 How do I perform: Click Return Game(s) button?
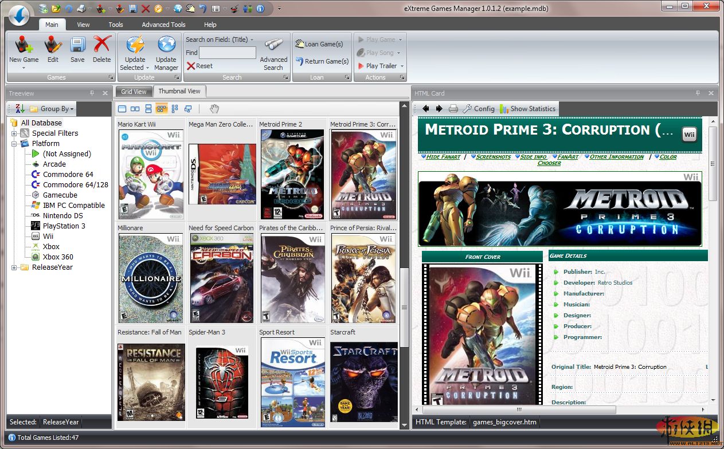pos(322,61)
